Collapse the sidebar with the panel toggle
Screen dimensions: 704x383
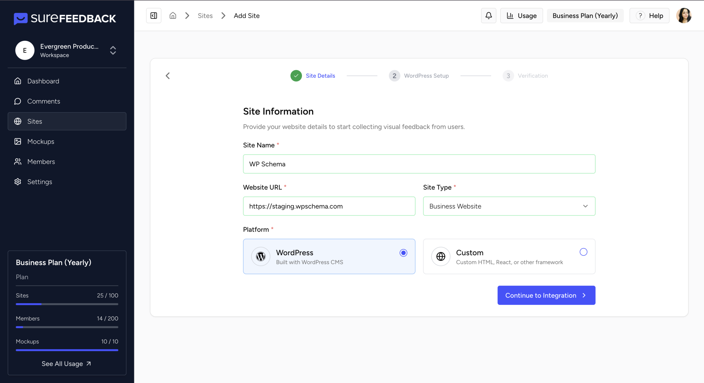tap(153, 15)
